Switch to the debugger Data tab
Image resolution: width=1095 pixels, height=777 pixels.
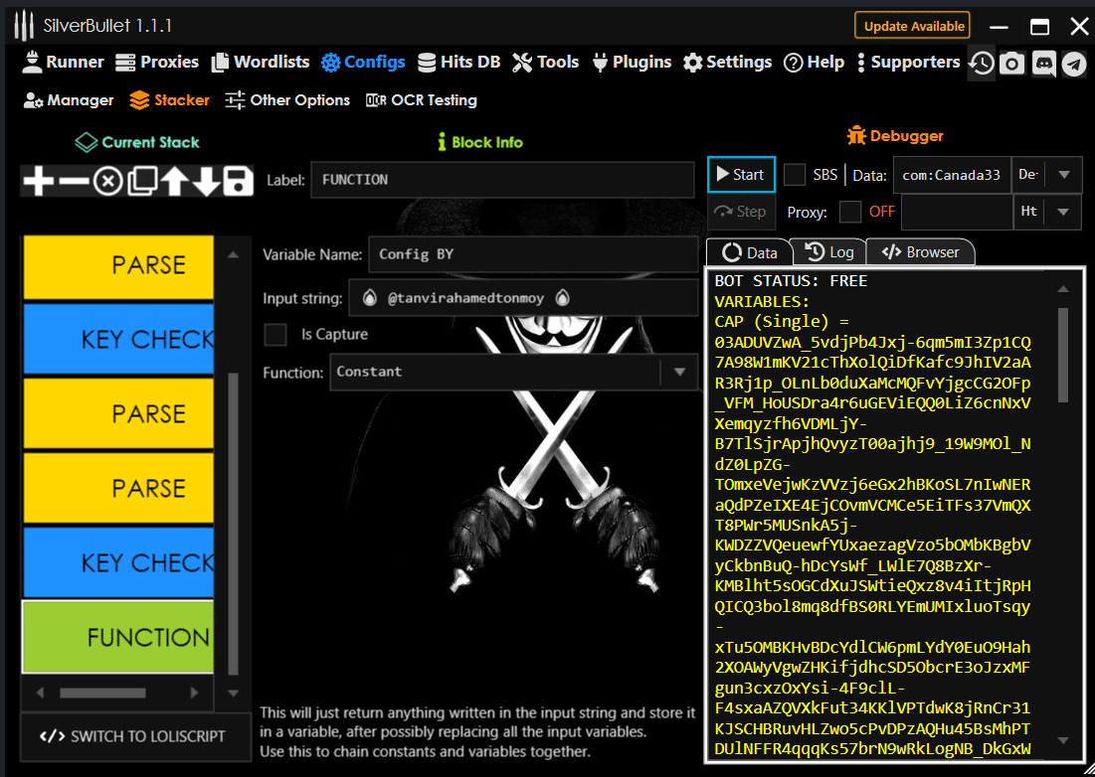coord(749,252)
